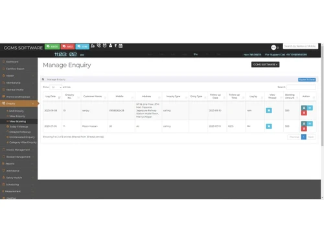
Task: Delete the sanjay enquiry with red icon
Action: [x=304, y=113]
